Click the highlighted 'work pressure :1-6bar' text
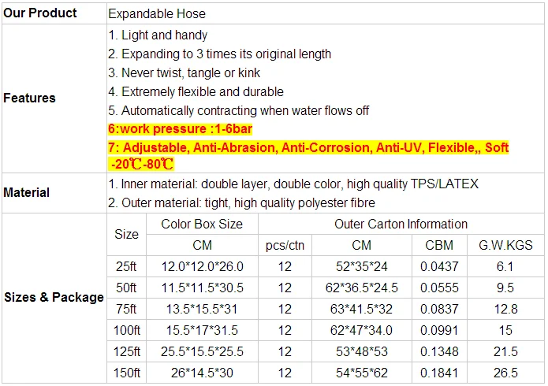This screenshot has height=386, width=548. [181, 128]
